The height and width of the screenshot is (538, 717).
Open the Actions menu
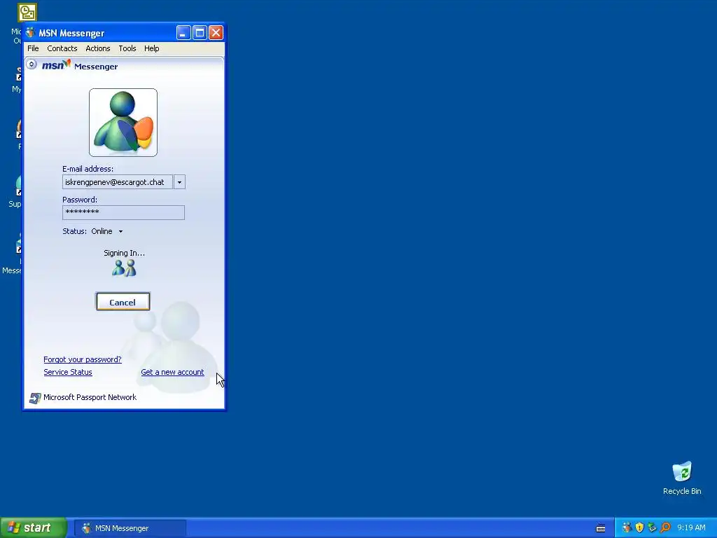click(98, 48)
